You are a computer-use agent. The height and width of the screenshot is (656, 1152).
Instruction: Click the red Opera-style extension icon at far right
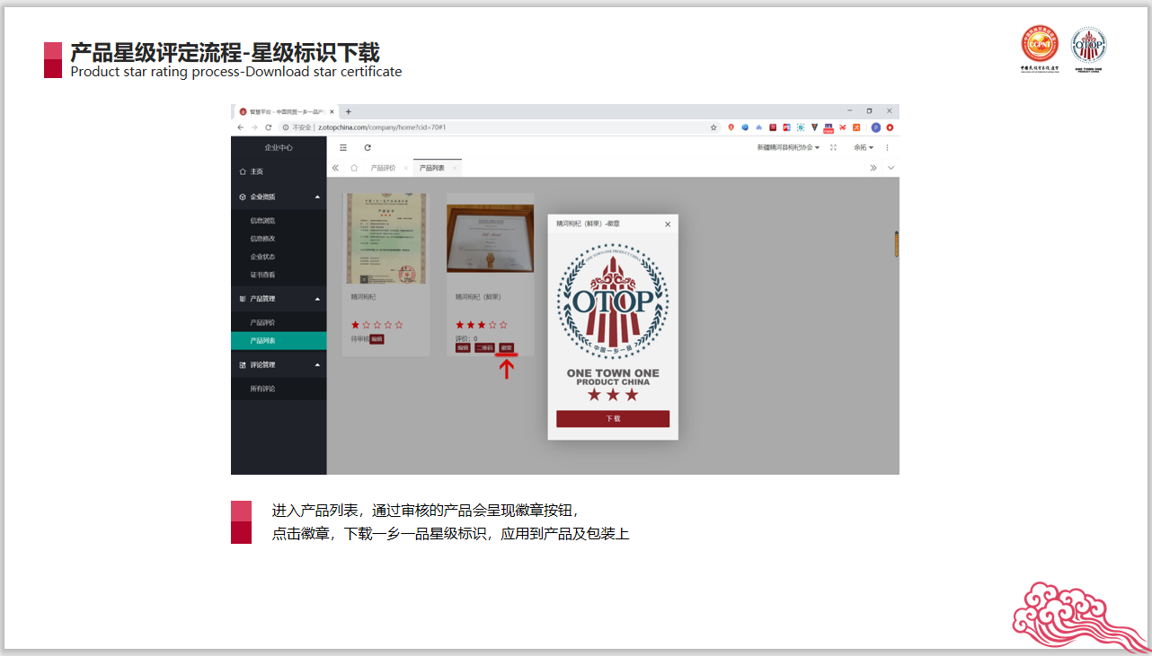(x=891, y=127)
